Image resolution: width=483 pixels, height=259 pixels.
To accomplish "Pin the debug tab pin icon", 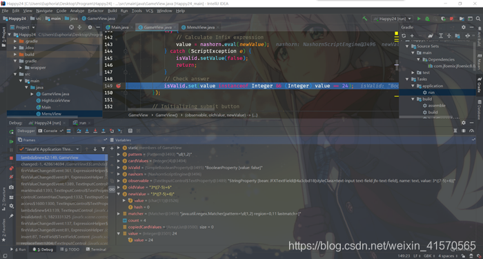I will (x=12, y=216).
